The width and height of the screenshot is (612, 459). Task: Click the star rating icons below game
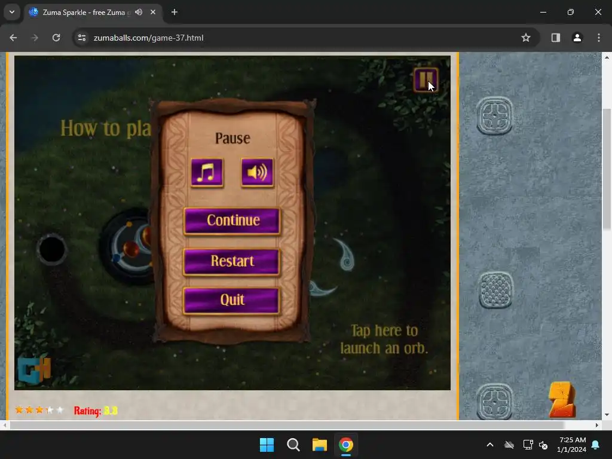click(x=39, y=410)
